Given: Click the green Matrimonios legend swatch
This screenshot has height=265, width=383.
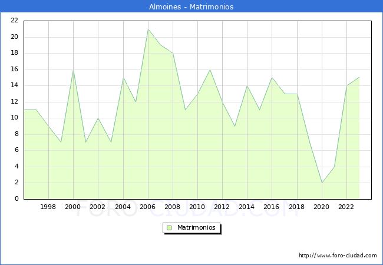Looking at the screenshot, I should pos(169,228).
